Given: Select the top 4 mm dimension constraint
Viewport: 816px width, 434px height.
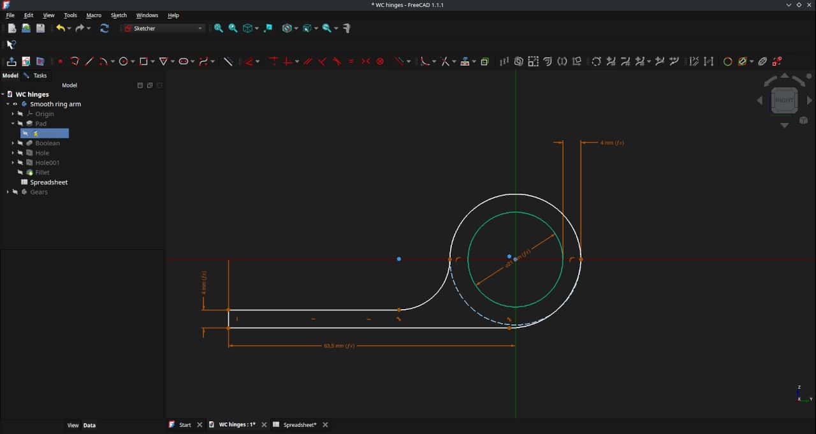Looking at the screenshot, I should pyautogui.click(x=612, y=143).
